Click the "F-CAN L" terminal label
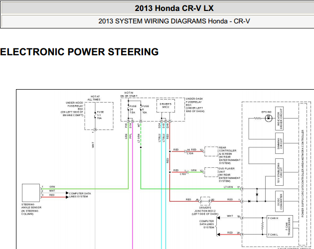 pyautogui.click(x=273, y=235)
